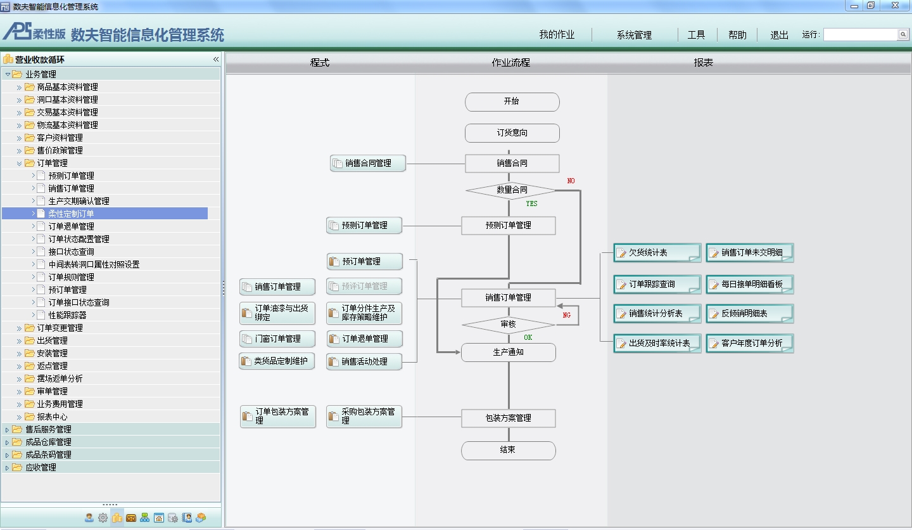The image size is (912, 530).
Task: Open the address book contact icon
Action: click(x=187, y=517)
